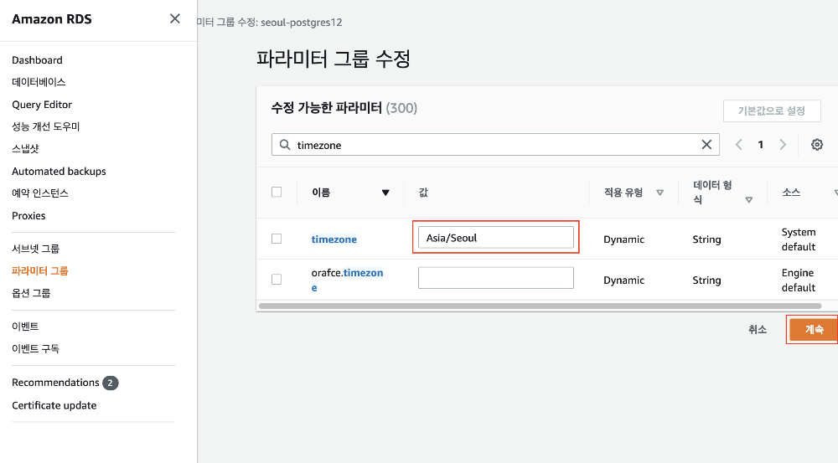The image size is (838, 463).
Task: Click the empty orafce.timezone value field
Action: (496, 278)
